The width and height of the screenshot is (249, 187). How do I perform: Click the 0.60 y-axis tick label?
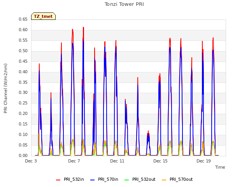tap(23, 30)
